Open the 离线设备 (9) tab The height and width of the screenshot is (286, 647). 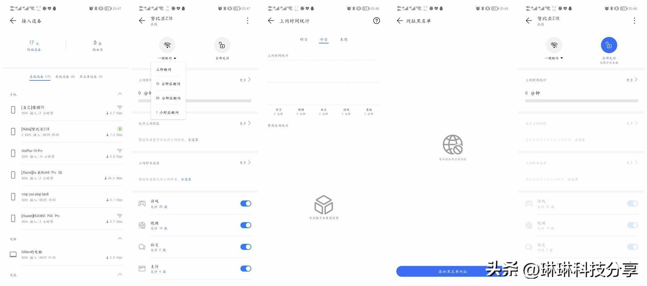65,77
